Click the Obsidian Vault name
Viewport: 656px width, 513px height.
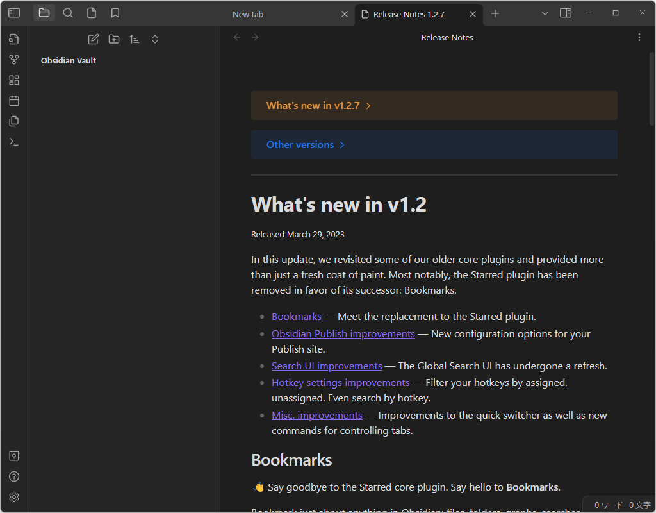pos(68,61)
